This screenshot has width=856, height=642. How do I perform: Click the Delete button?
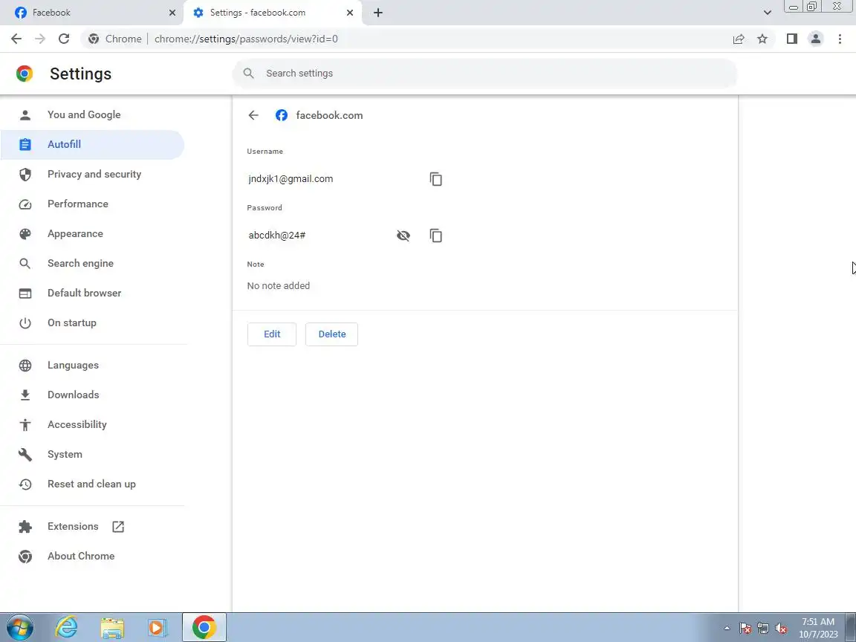331,334
